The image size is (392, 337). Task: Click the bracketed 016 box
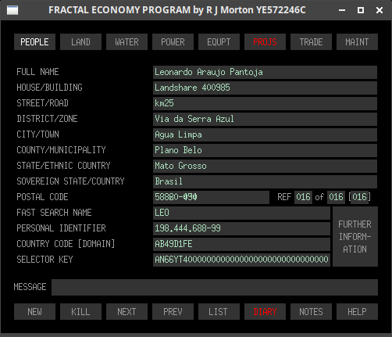[359, 197]
